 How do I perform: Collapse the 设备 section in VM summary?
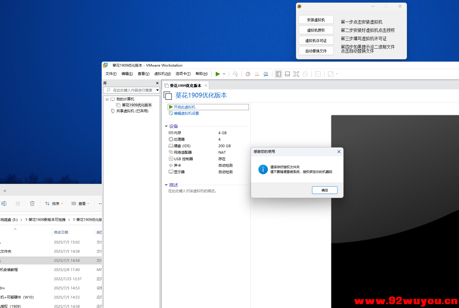click(166, 126)
